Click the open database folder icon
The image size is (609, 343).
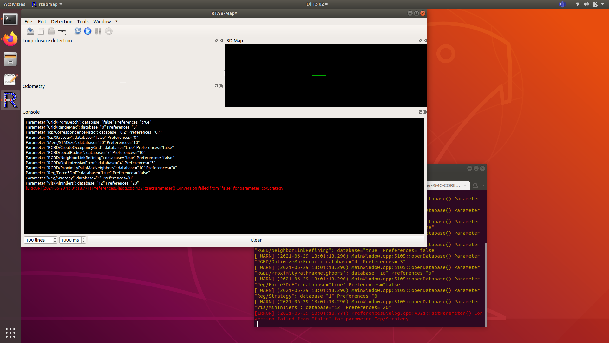[51, 31]
